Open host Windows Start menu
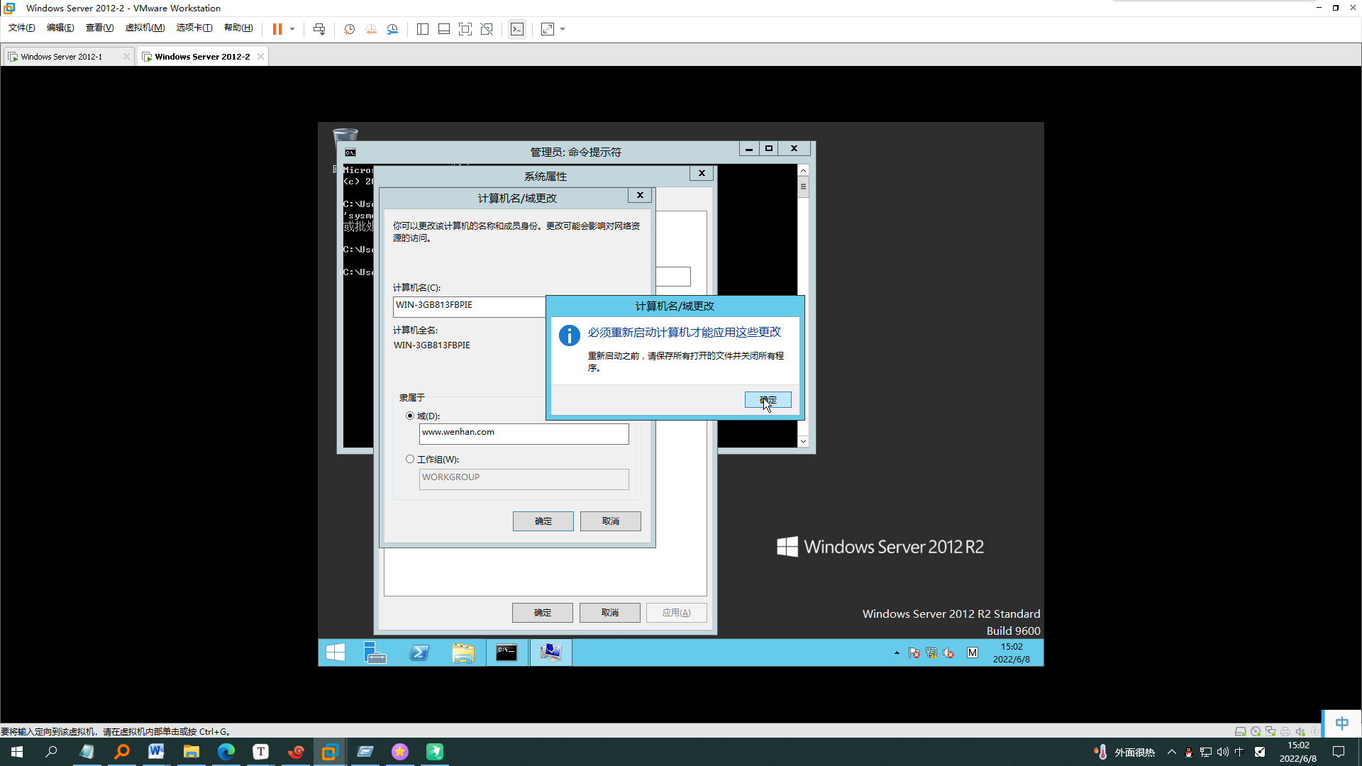The image size is (1362, 766). pos(17,752)
